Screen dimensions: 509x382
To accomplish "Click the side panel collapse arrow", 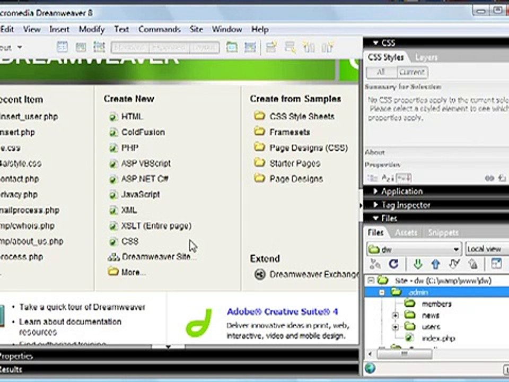I will 361,205.
